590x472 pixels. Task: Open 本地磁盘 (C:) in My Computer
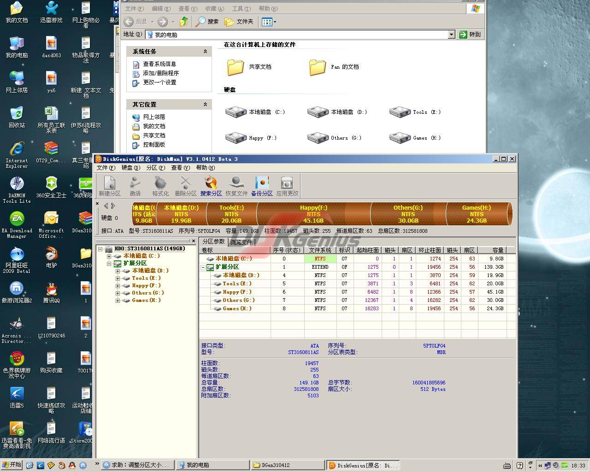[x=255, y=112]
